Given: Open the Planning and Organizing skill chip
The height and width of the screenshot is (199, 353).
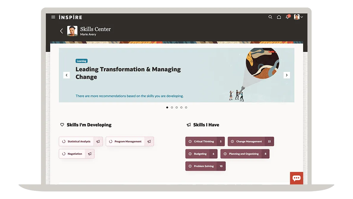Looking at the screenshot, I should click(x=245, y=154).
